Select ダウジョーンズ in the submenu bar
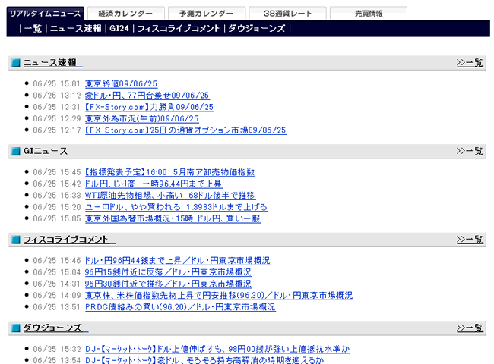 click(257, 29)
